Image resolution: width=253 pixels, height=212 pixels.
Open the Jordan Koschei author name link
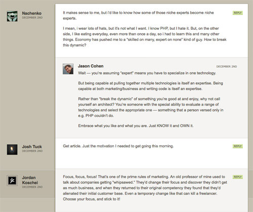tap(30, 180)
